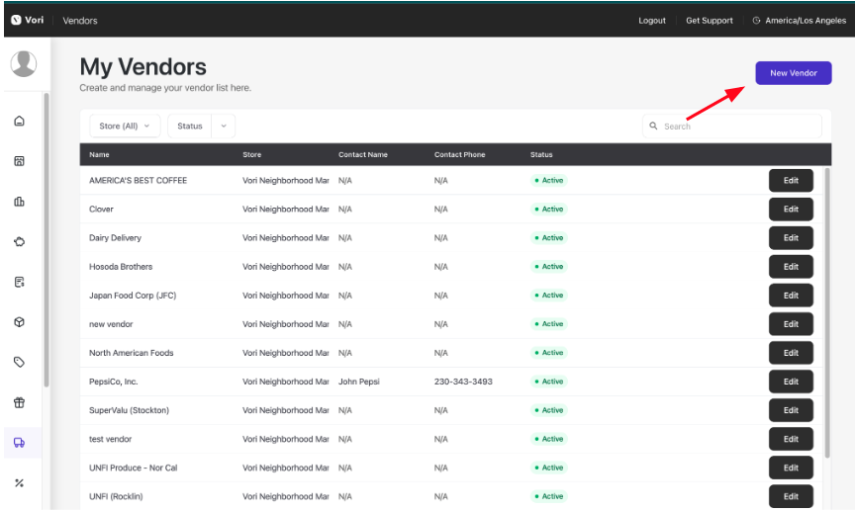
Task: Click Logout in the top bar
Action: click(652, 21)
